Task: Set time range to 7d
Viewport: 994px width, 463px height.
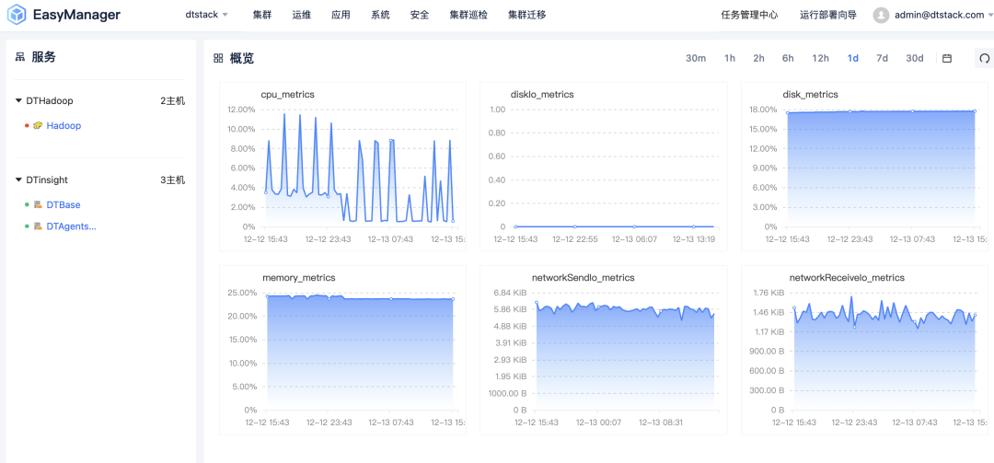Action: pyautogui.click(x=882, y=58)
